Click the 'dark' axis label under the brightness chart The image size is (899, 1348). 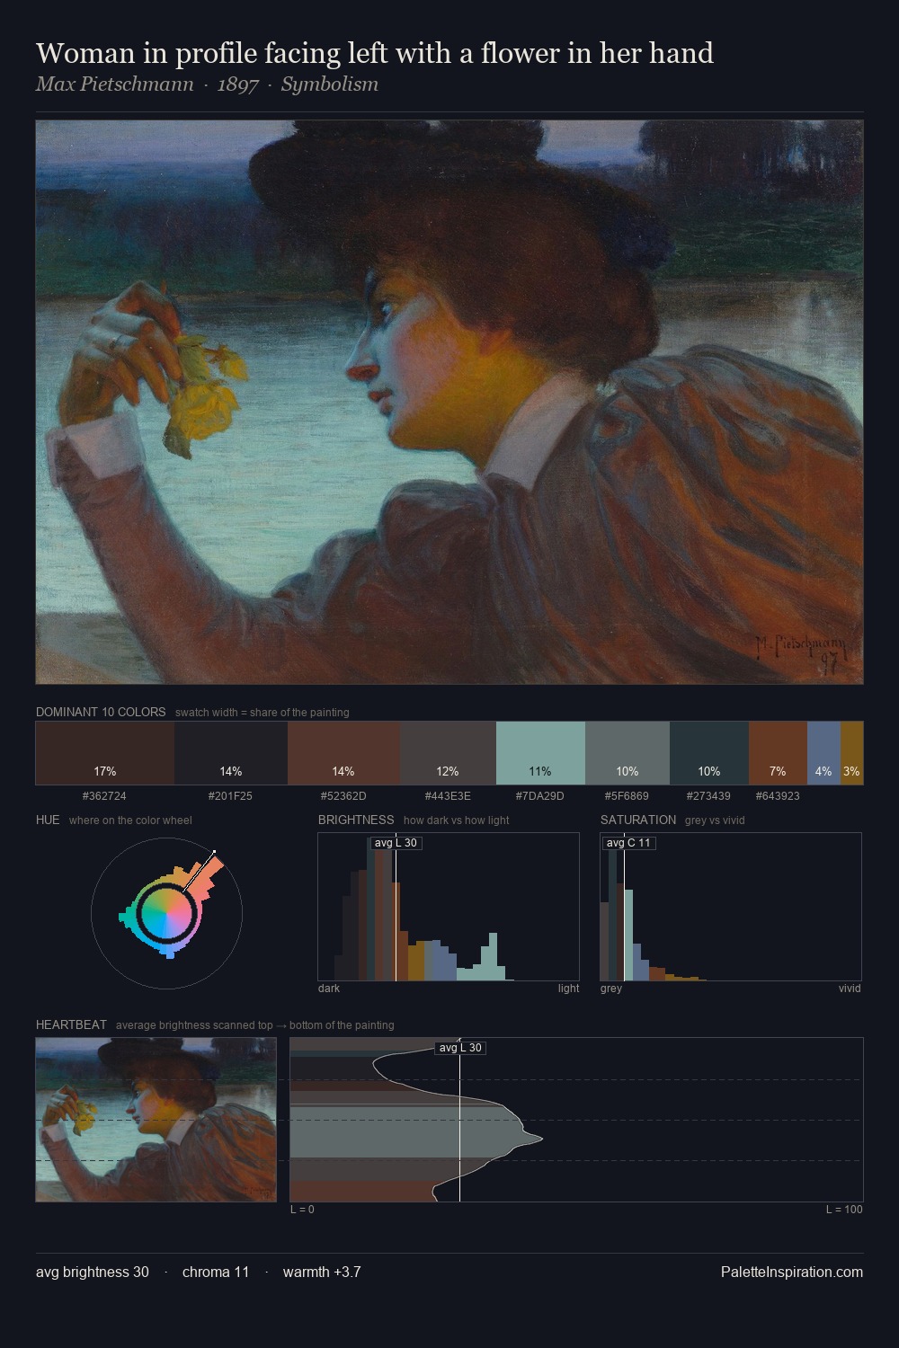click(x=329, y=989)
